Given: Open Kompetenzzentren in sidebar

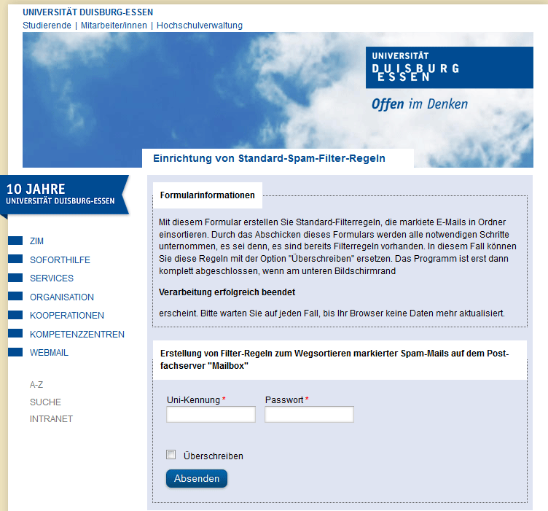Looking at the screenshot, I should [77, 335].
